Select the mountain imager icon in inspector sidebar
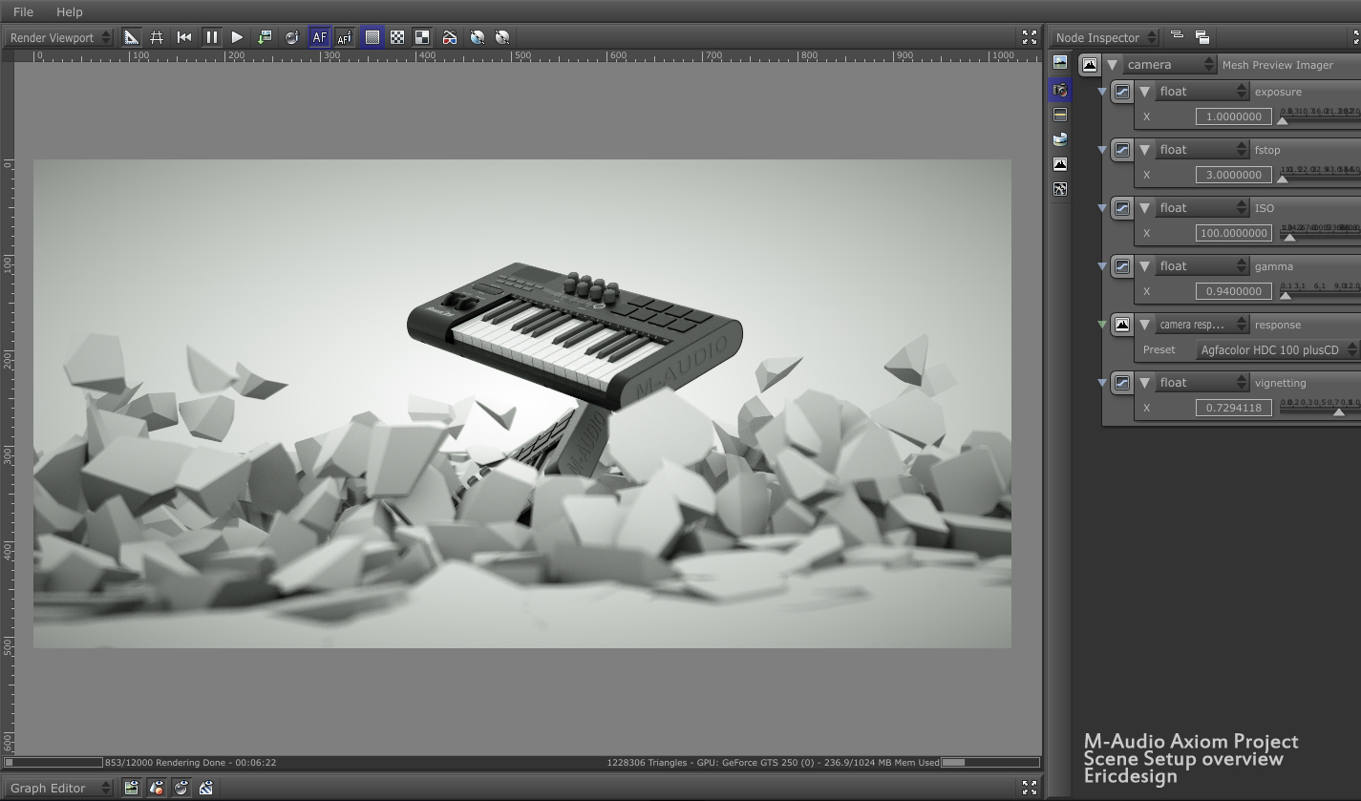This screenshot has height=801, width=1361. pos(1060,164)
